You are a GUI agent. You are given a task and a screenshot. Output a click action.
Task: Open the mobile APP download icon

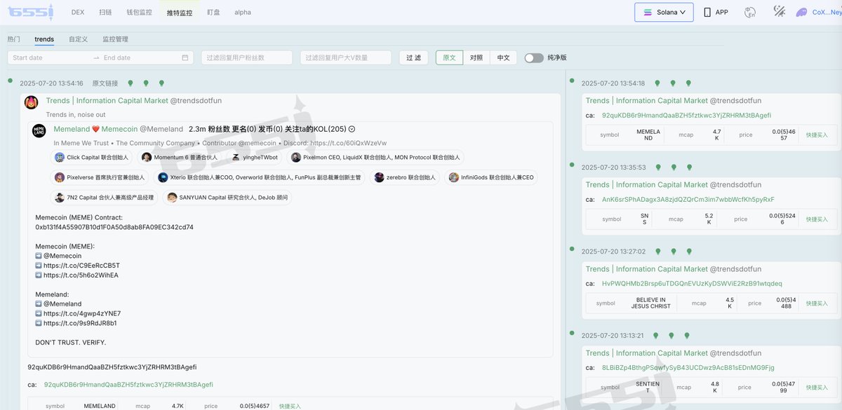[x=707, y=12]
